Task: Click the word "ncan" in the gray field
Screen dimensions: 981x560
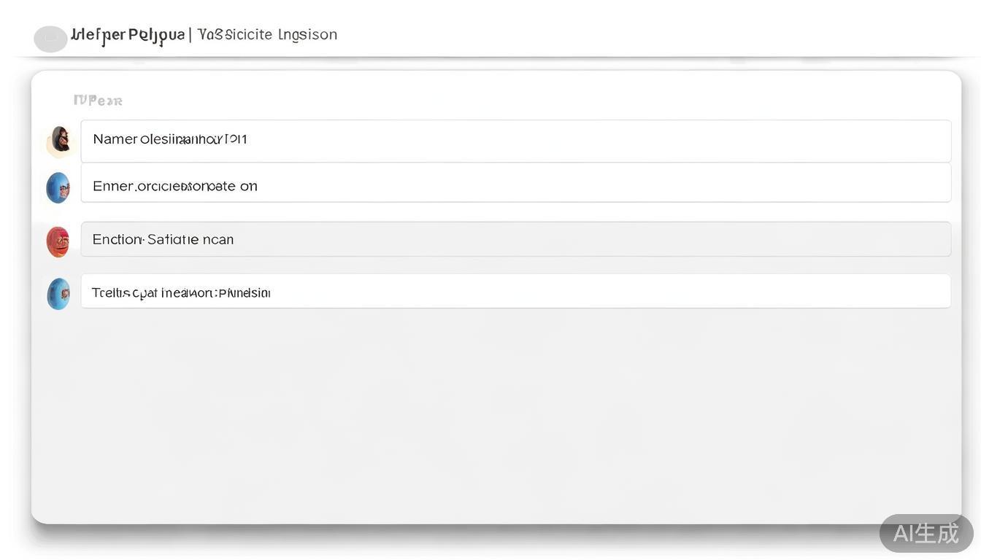Action: 218,240
